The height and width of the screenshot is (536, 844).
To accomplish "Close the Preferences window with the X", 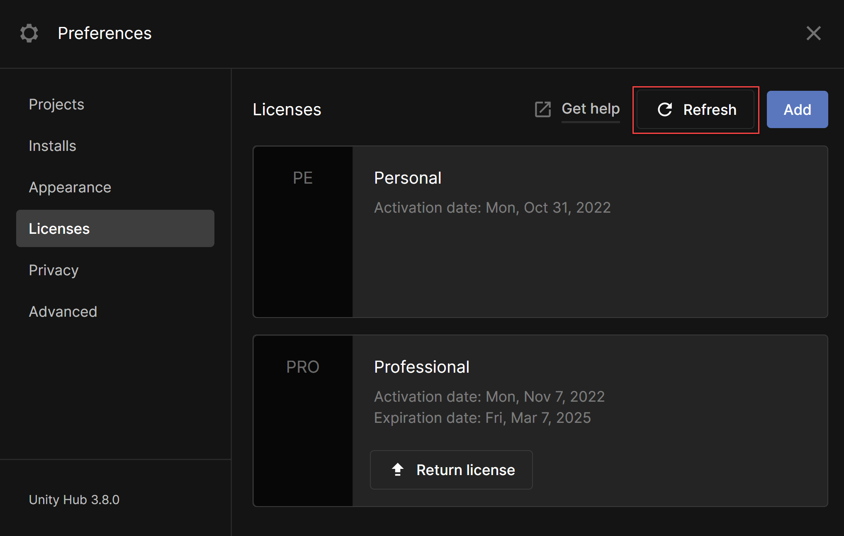I will [813, 33].
